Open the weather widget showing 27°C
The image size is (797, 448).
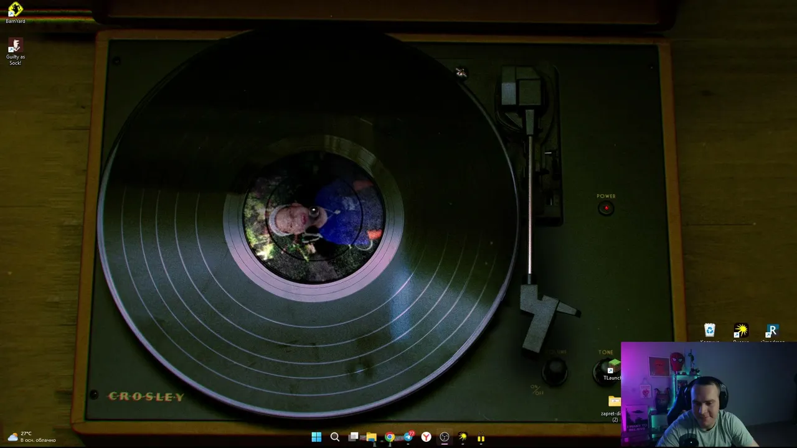pyautogui.click(x=31, y=437)
